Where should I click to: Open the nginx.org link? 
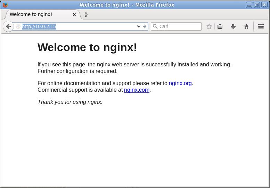pyautogui.click(x=180, y=83)
